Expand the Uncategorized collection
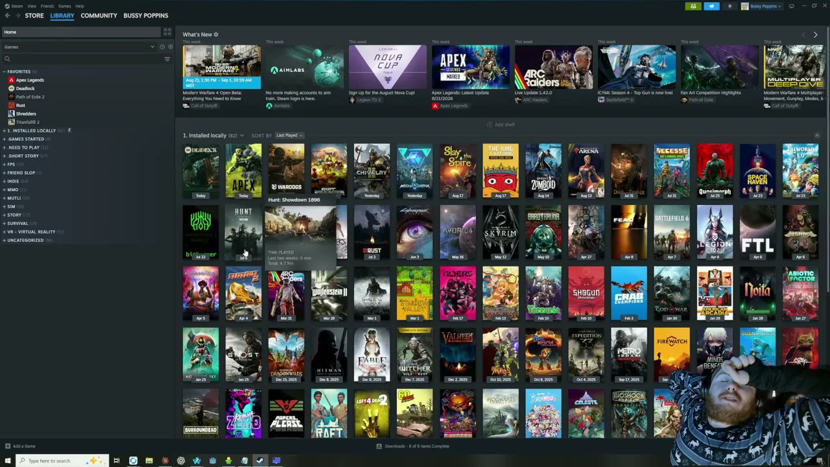830x467 pixels. tap(4, 240)
